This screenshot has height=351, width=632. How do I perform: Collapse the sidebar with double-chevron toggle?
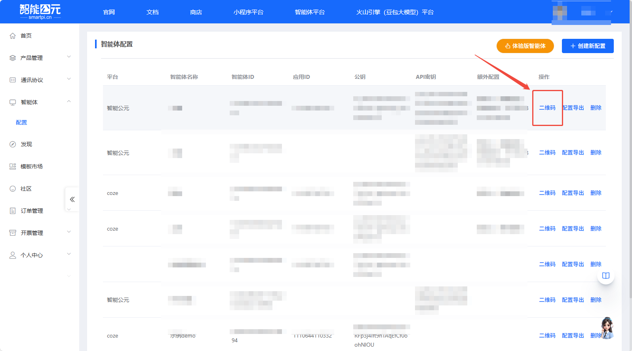72,199
